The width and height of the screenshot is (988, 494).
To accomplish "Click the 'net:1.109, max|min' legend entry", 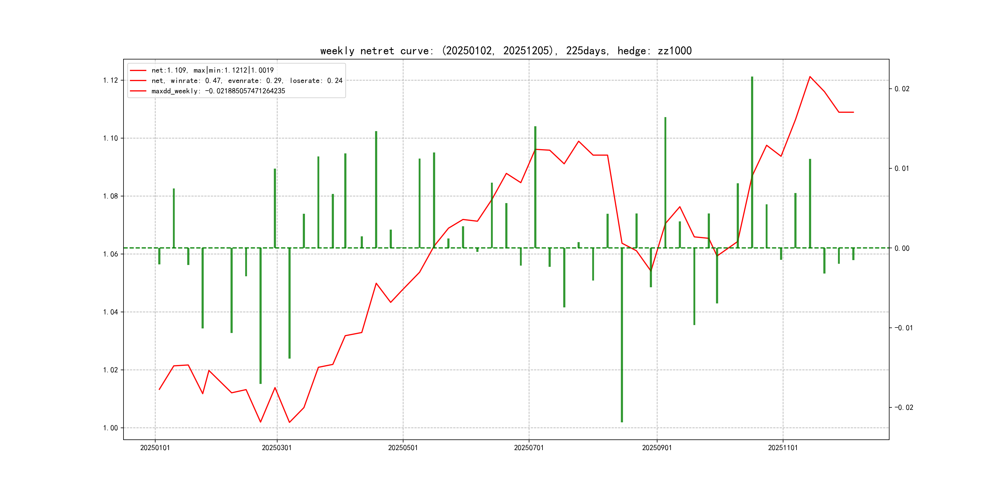I will point(213,70).
